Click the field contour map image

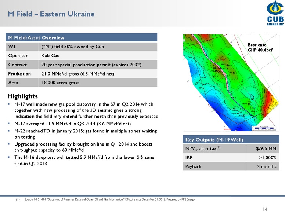click(x=231, y=82)
